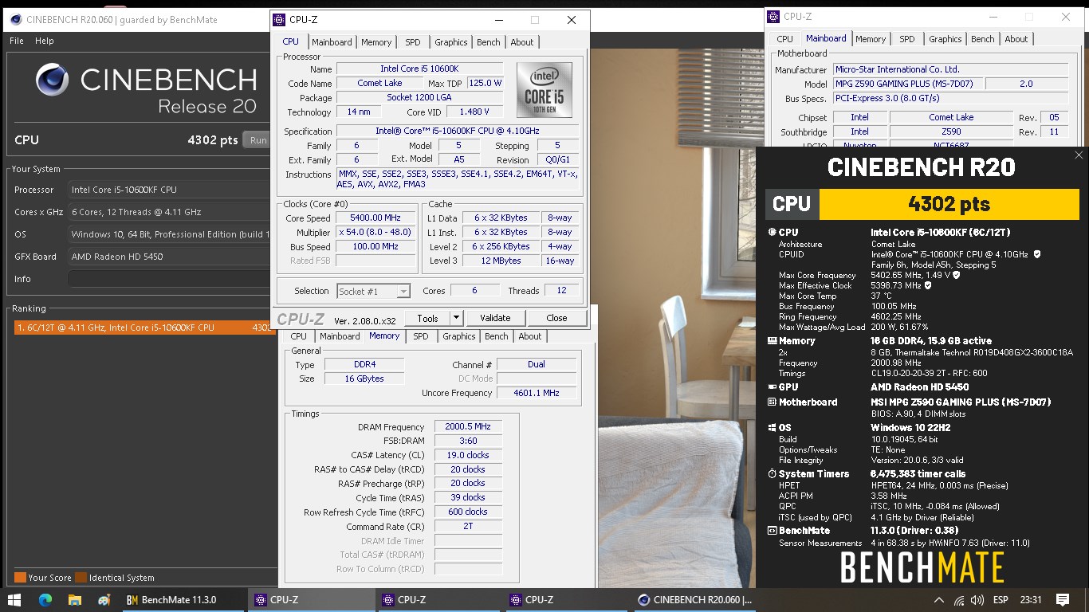Click the '5400.00 MHz' core speed value
The width and height of the screenshot is (1089, 612).
(376, 218)
